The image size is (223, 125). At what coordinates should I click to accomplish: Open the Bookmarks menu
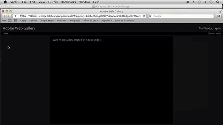(x=69, y=2)
